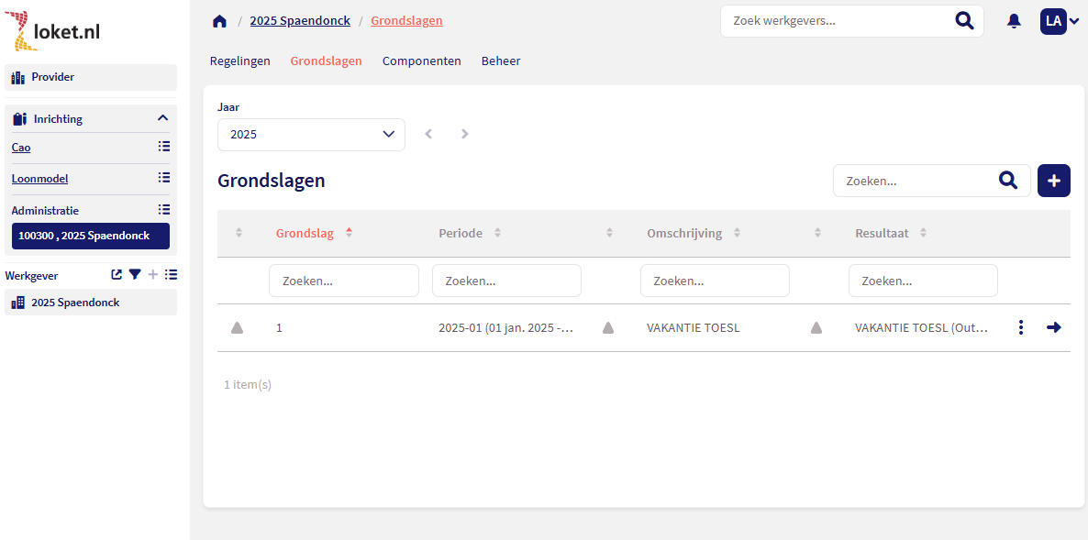Open the LA user account menu
This screenshot has width=1088, height=540.
[x=1059, y=21]
